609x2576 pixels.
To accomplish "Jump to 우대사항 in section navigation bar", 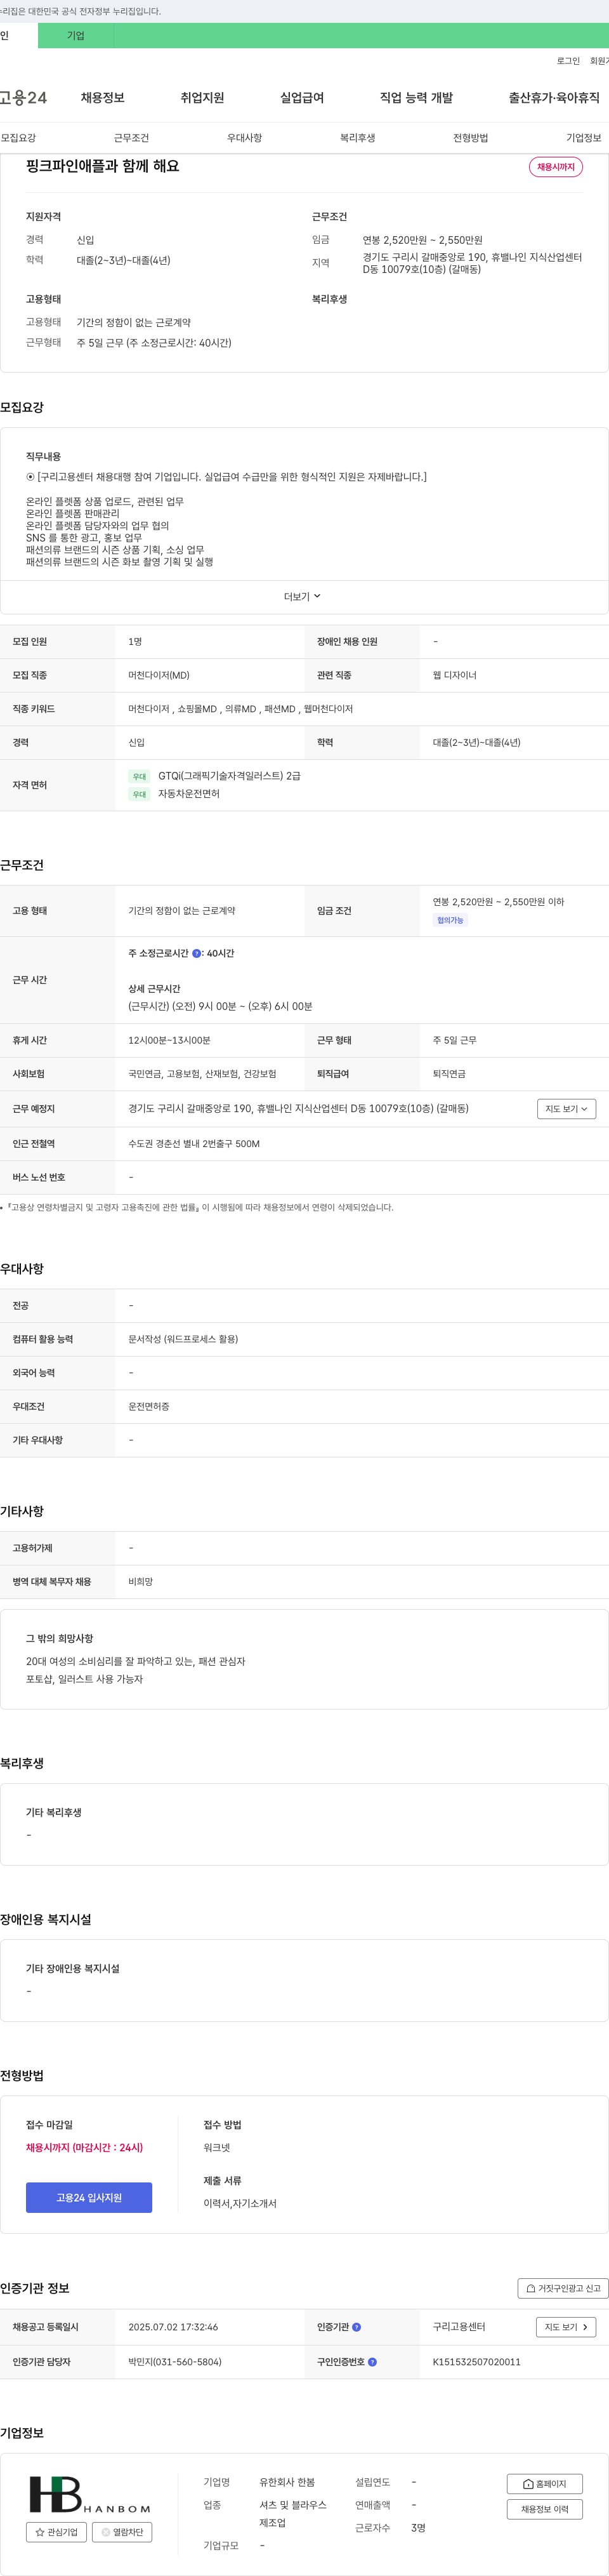I will (244, 138).
